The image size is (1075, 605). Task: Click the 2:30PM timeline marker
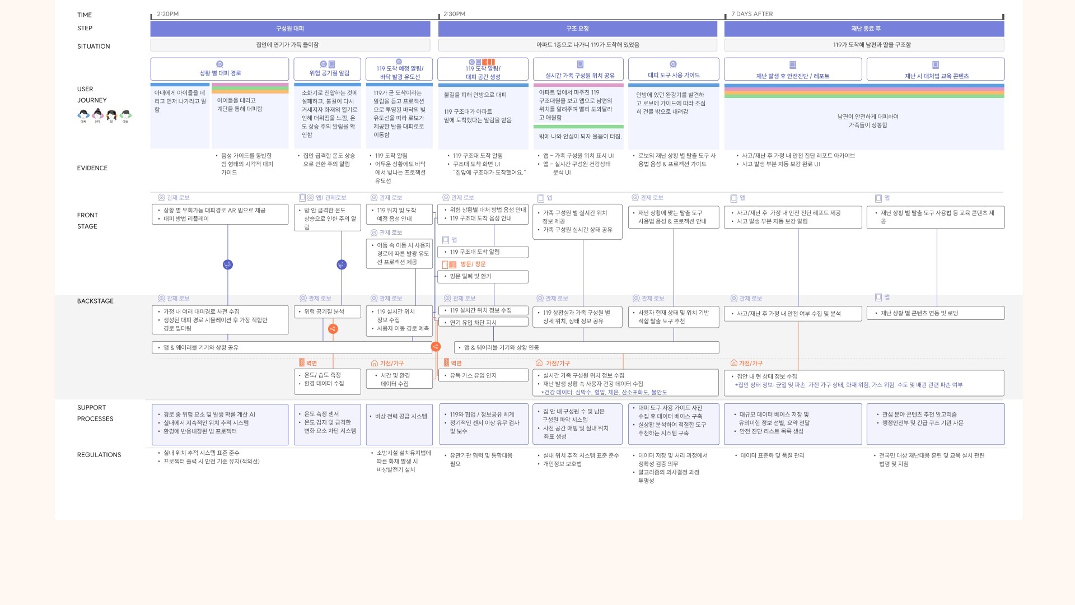pos(454,14)
